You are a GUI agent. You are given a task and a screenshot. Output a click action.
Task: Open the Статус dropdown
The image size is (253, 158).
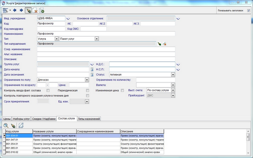(x=173, y=75)
